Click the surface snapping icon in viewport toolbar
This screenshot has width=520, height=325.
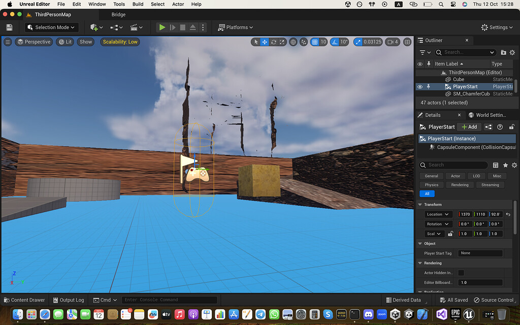pos(304,42)
